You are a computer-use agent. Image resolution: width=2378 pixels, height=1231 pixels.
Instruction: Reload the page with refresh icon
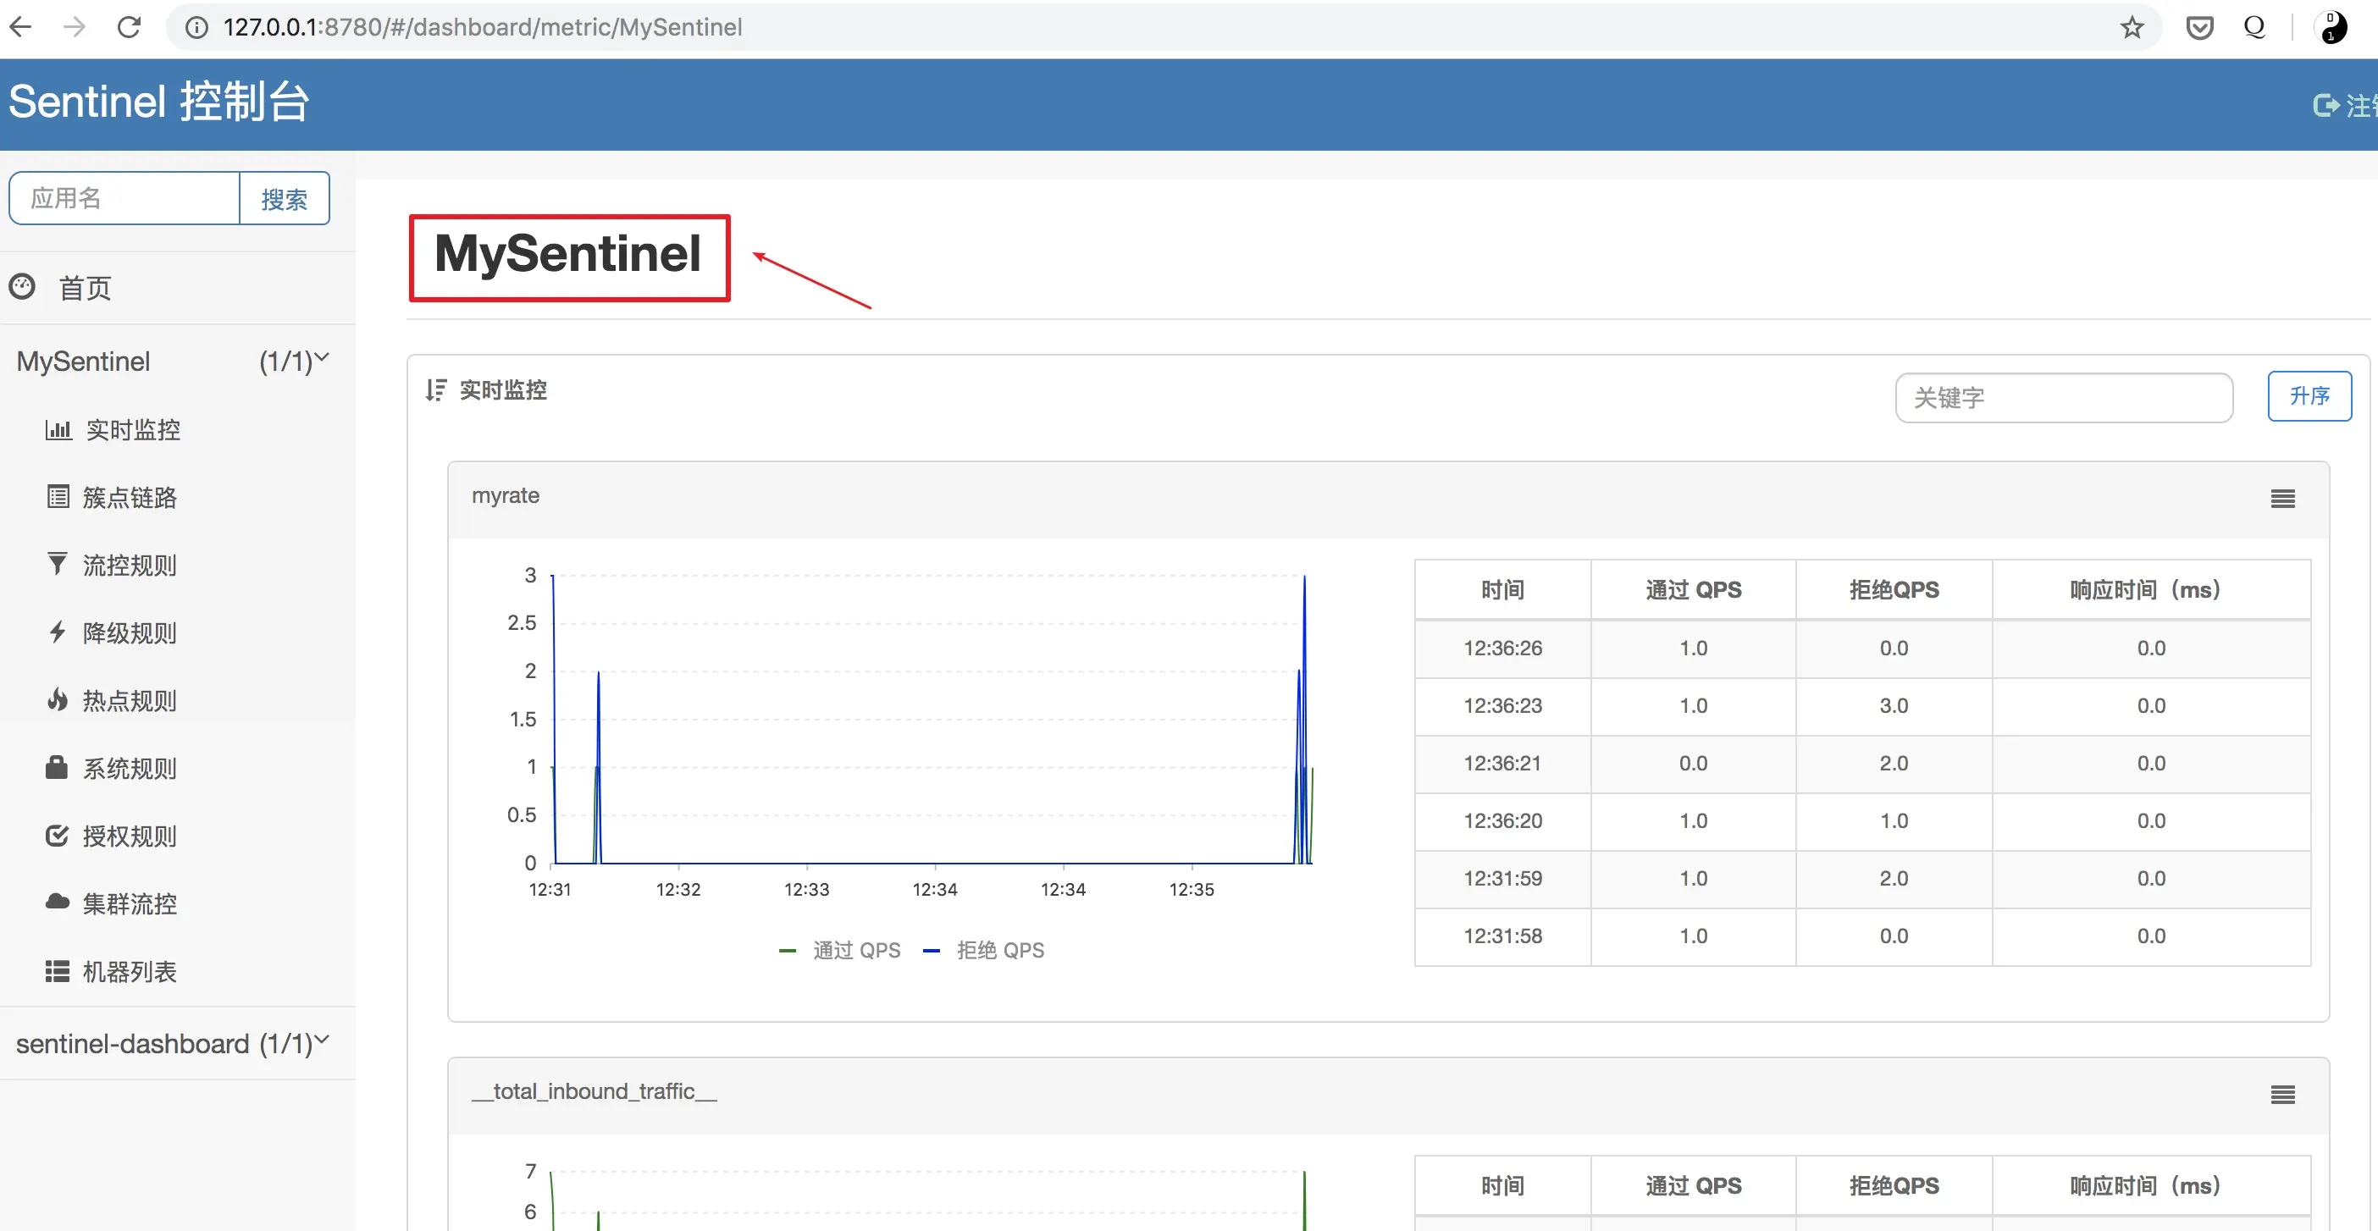point(130,27)
